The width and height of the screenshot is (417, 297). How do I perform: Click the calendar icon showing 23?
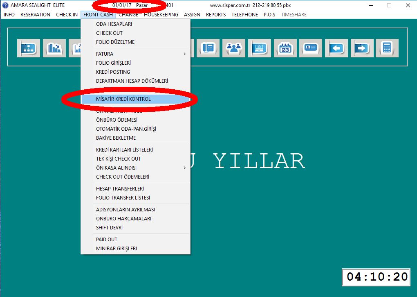coord(285,48)
